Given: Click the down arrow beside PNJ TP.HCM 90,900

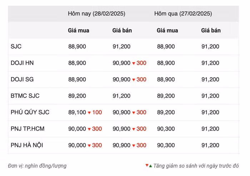Looking at the screenshot, I should (134, 129).
